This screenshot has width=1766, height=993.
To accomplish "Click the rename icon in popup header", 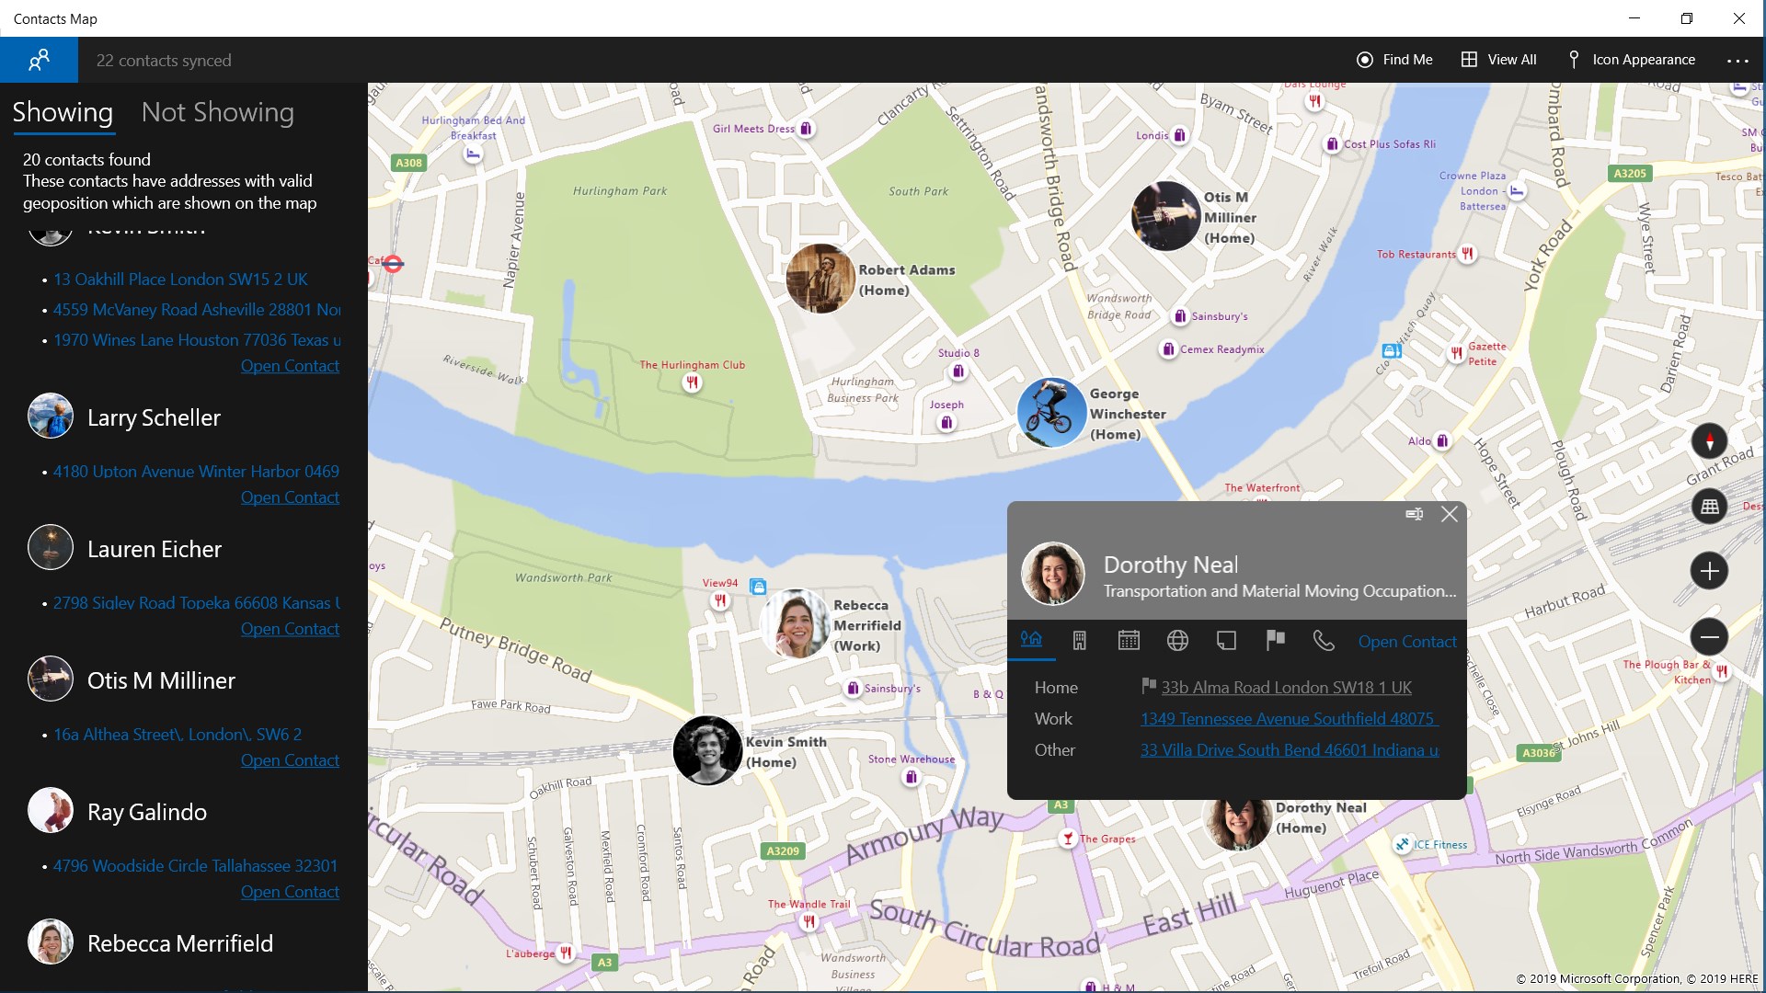I will click(x=1415, y=514).
